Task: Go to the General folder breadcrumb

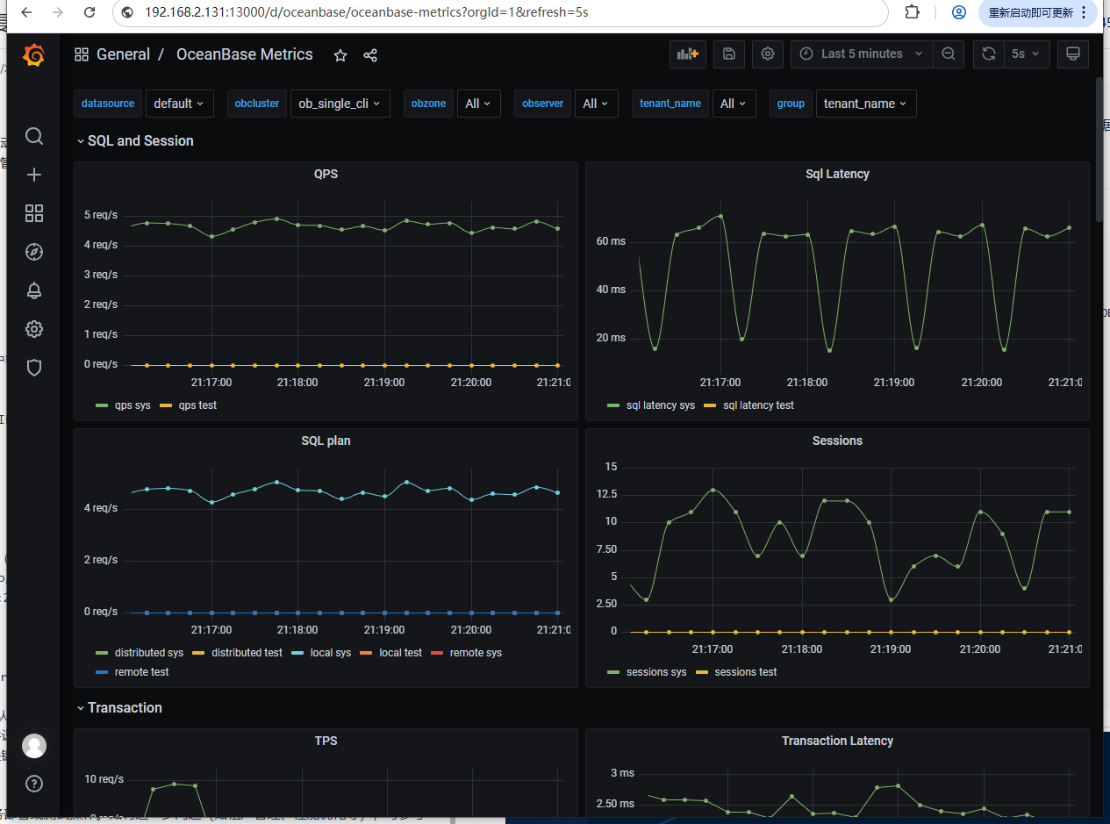Action: [x=123, y=54]
